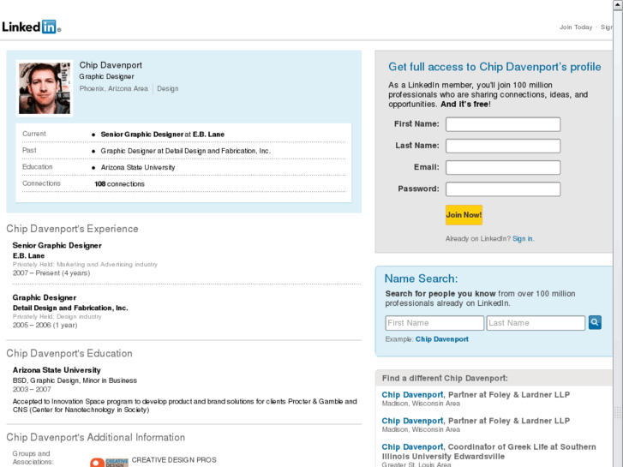This screenshot has width=623, height=467.
Task: Click the Join Today link
Action: pos(576,27)
